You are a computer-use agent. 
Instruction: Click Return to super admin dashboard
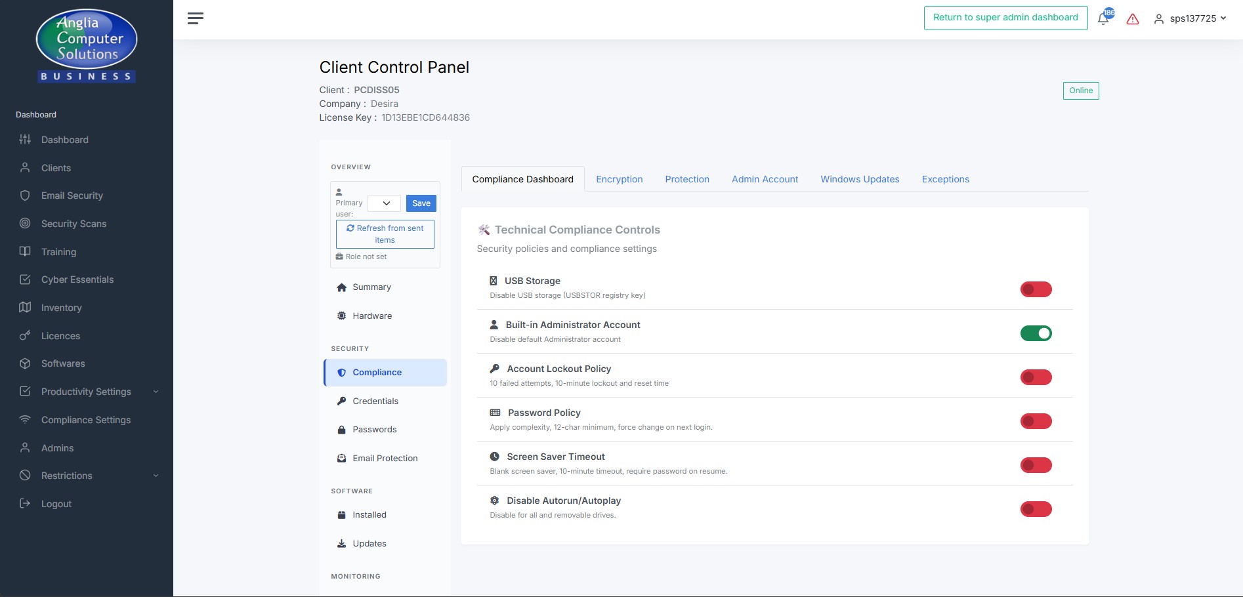(1005, 18)
